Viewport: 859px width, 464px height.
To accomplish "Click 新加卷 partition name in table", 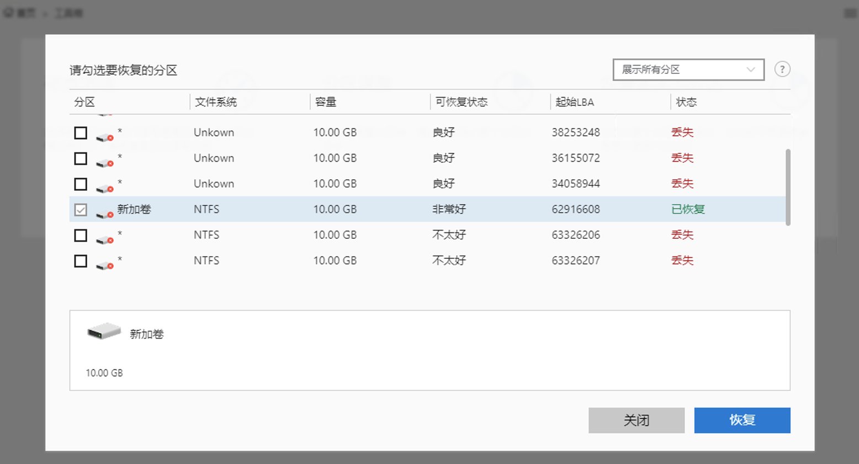I will pos(134,209).
